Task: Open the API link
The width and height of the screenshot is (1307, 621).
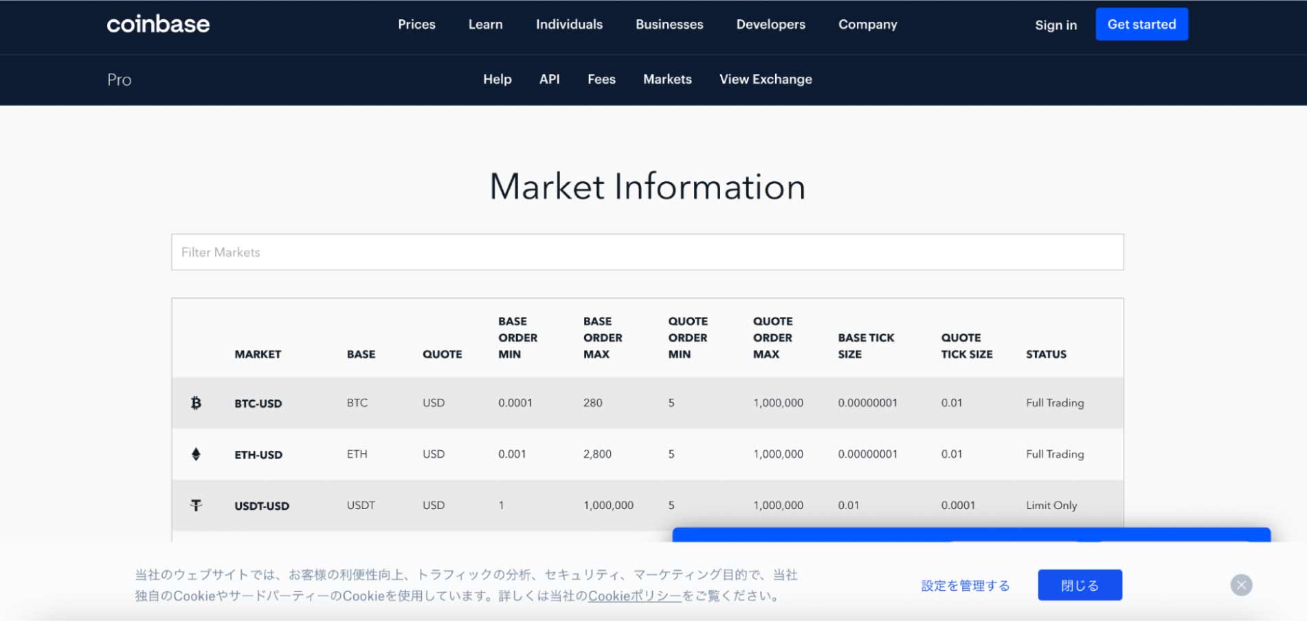Action: [x=549, y=80]
